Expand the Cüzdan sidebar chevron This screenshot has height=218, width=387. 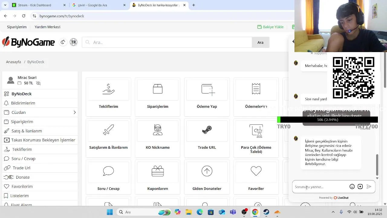[75, 112]
